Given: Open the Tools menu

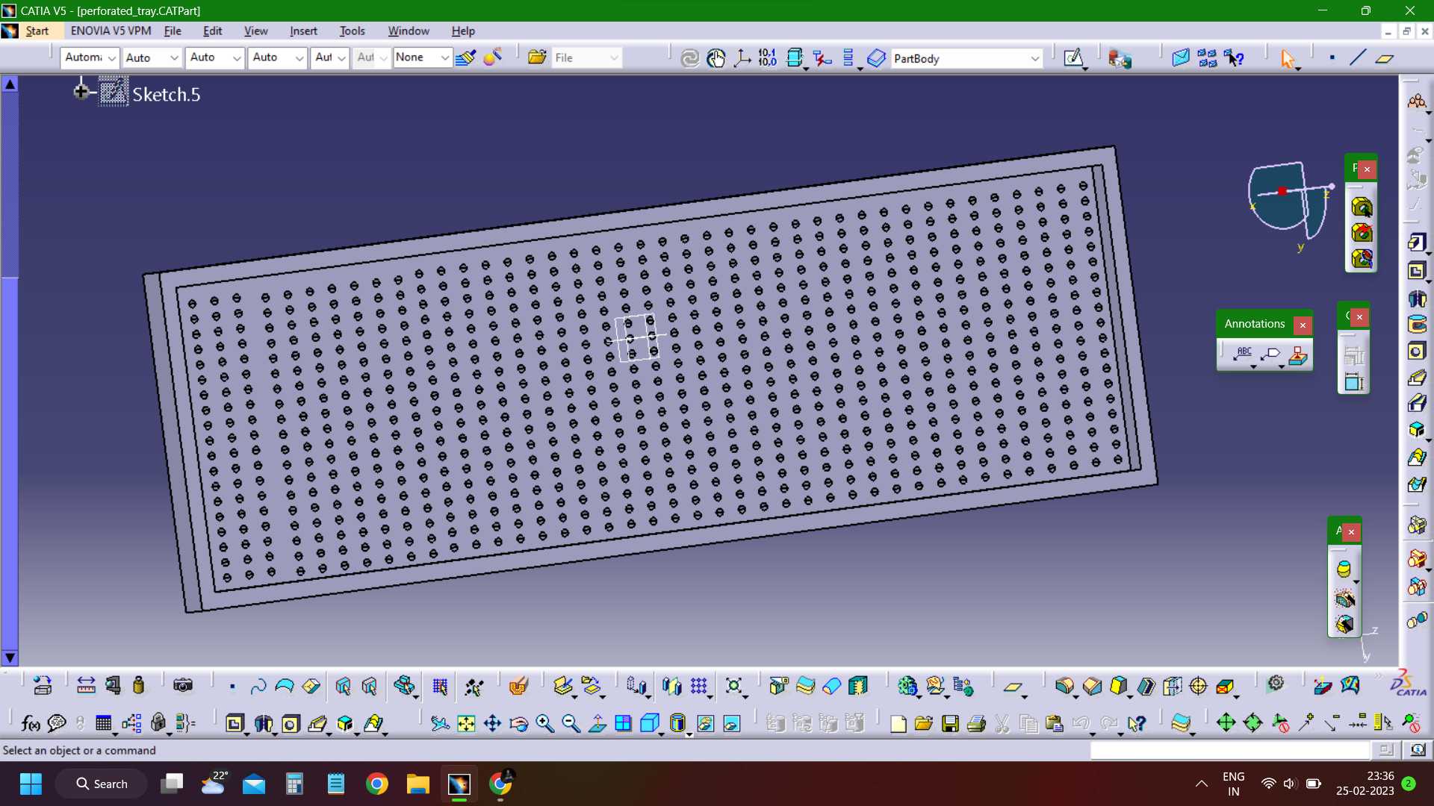Looking at the screenshot, I should (352, 31).
